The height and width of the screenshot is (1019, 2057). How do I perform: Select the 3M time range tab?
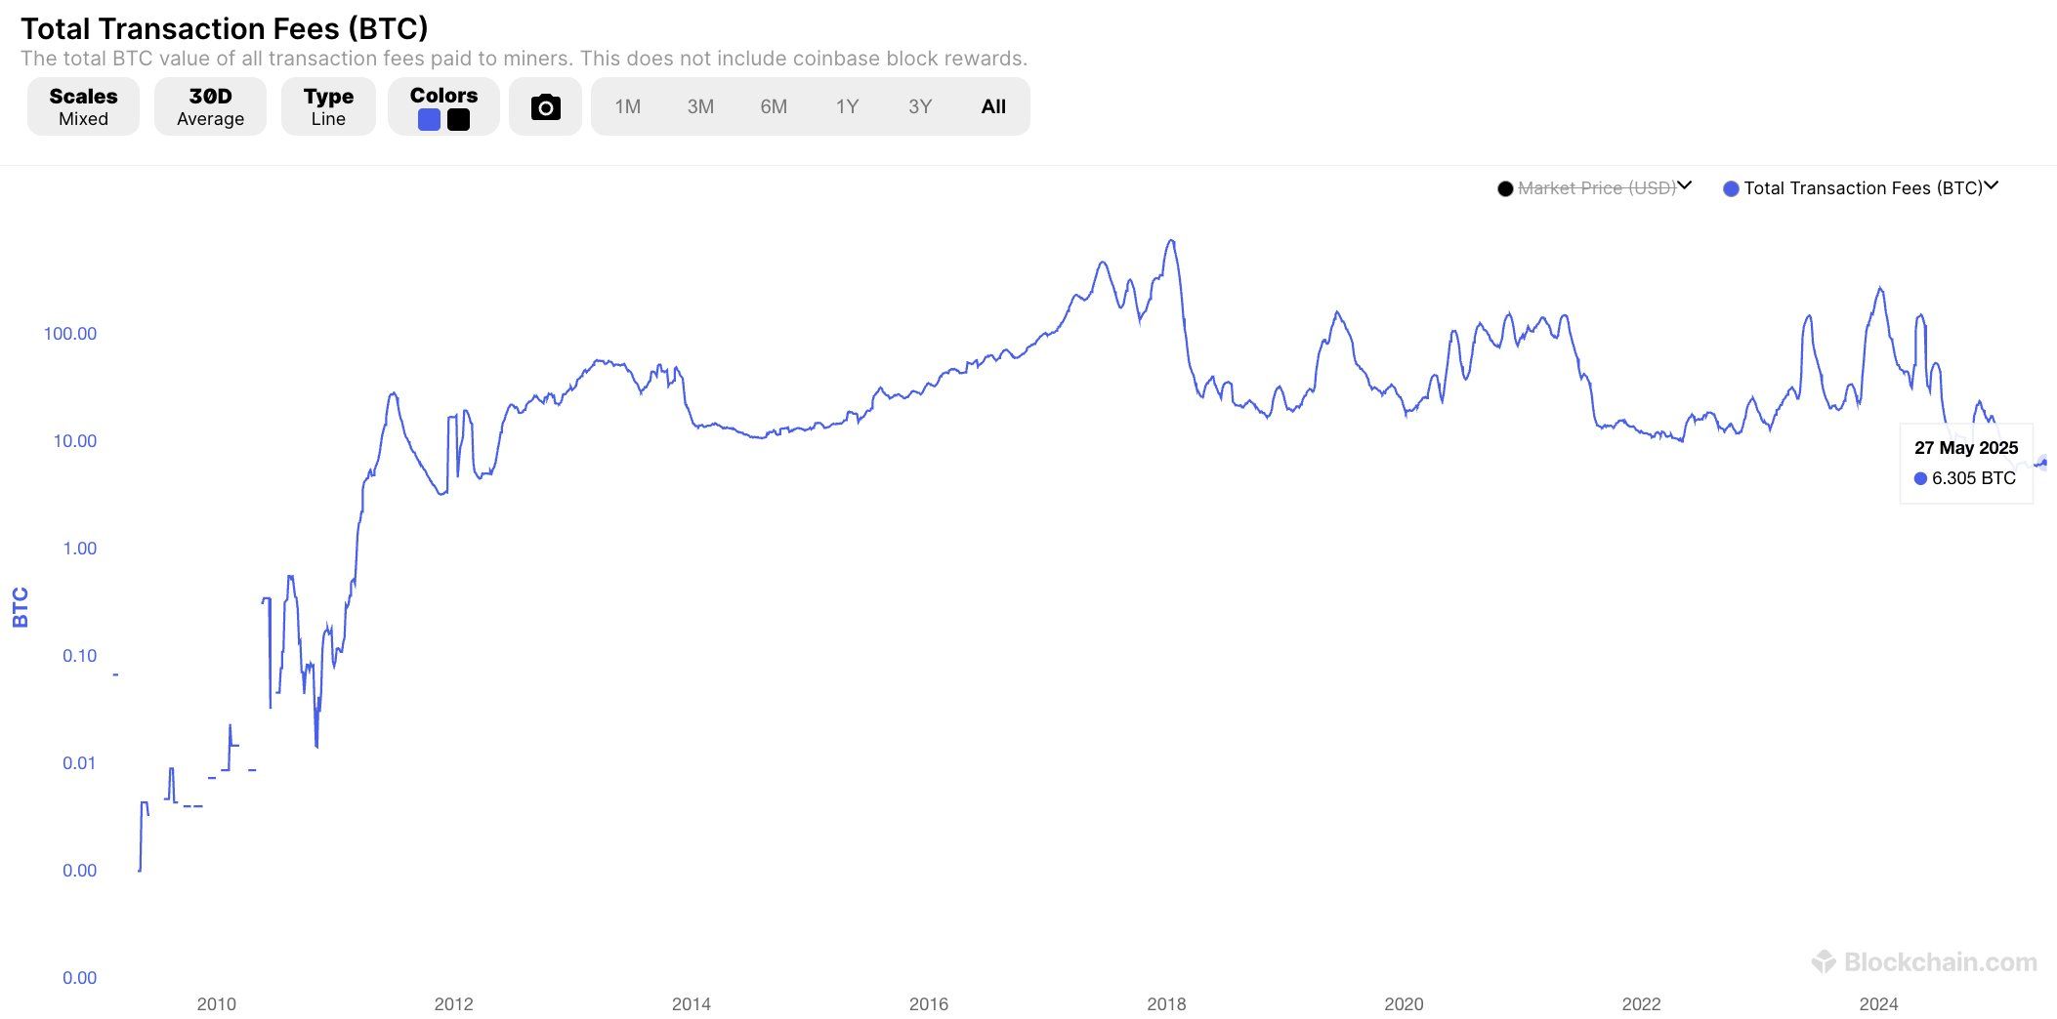tap(701, 106)
